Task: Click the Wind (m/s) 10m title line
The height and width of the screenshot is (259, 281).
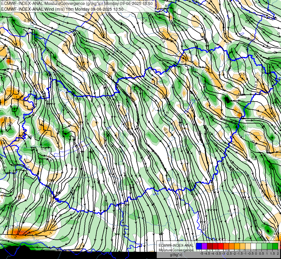Action: click(x=62, y=9)
